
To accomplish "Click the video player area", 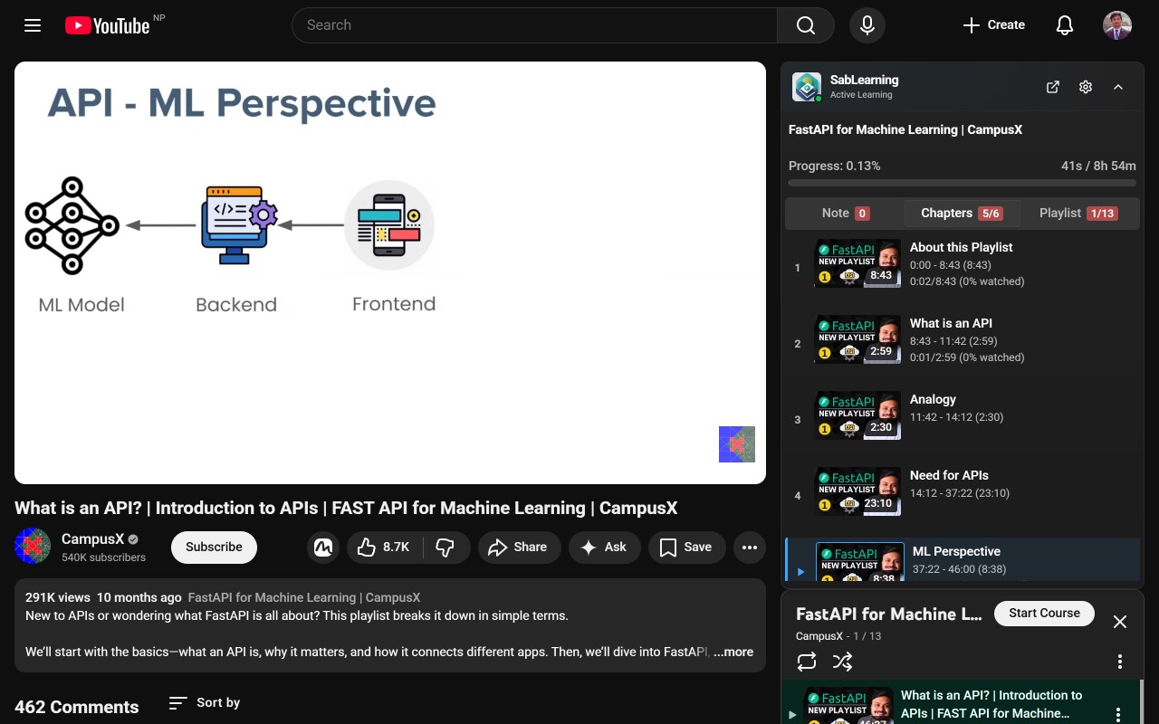I will click(390, 272).
